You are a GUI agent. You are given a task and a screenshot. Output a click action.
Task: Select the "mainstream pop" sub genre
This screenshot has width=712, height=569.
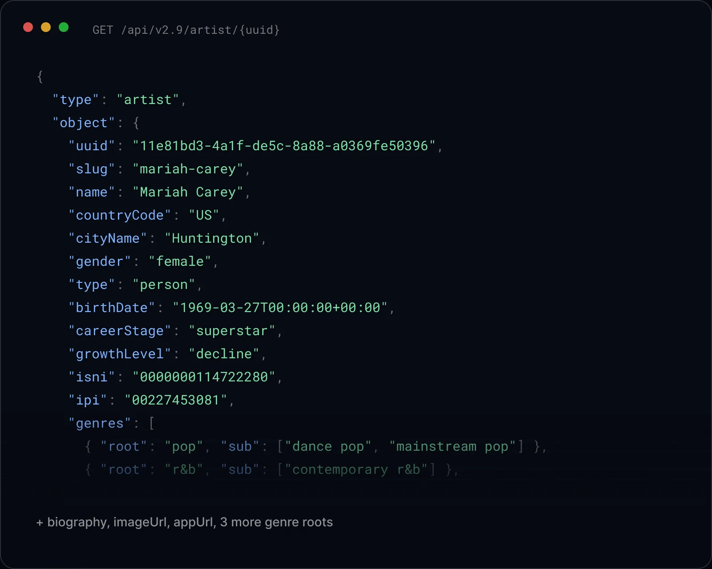coord(452,446)
